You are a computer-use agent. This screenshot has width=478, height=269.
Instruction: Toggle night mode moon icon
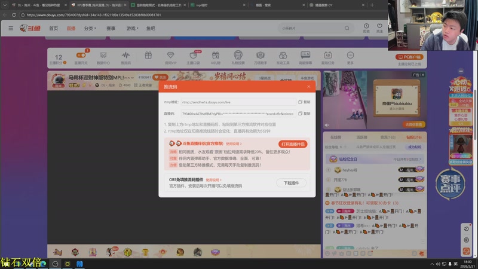pos(466,229)
